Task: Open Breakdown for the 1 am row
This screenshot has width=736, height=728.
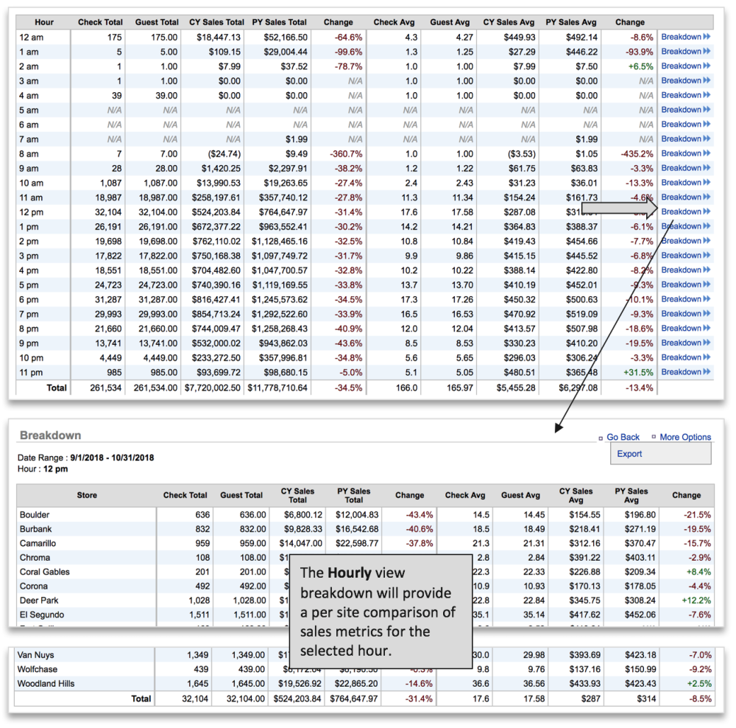Action: point(685,52)
